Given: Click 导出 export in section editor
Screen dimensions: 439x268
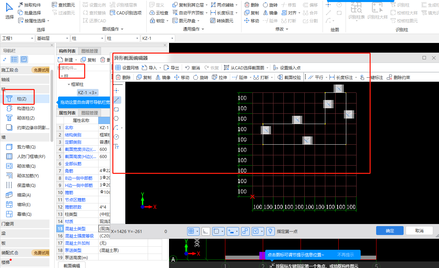Looking at the screenshot, I should pos(171,68).
